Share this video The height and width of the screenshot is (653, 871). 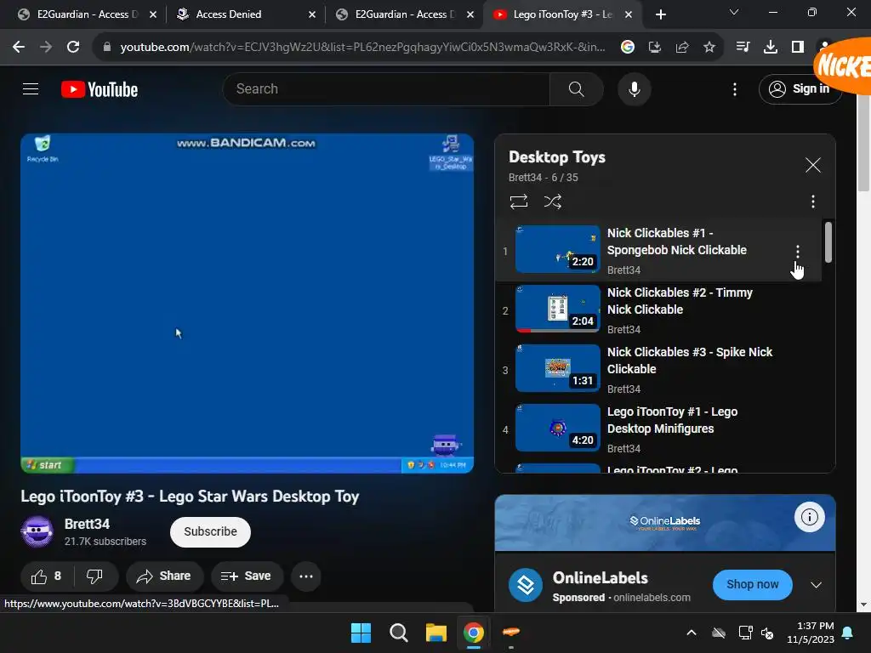point(164,576)
